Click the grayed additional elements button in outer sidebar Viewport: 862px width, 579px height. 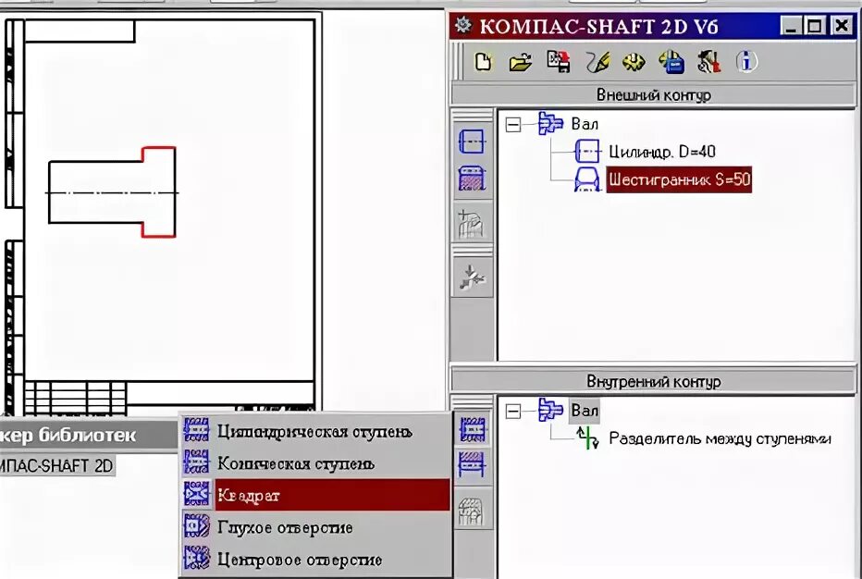[472, 224]
